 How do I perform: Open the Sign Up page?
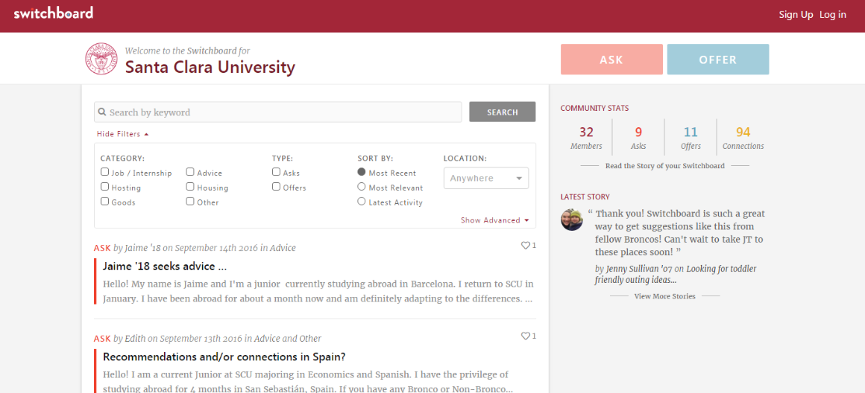pos(796,15)
